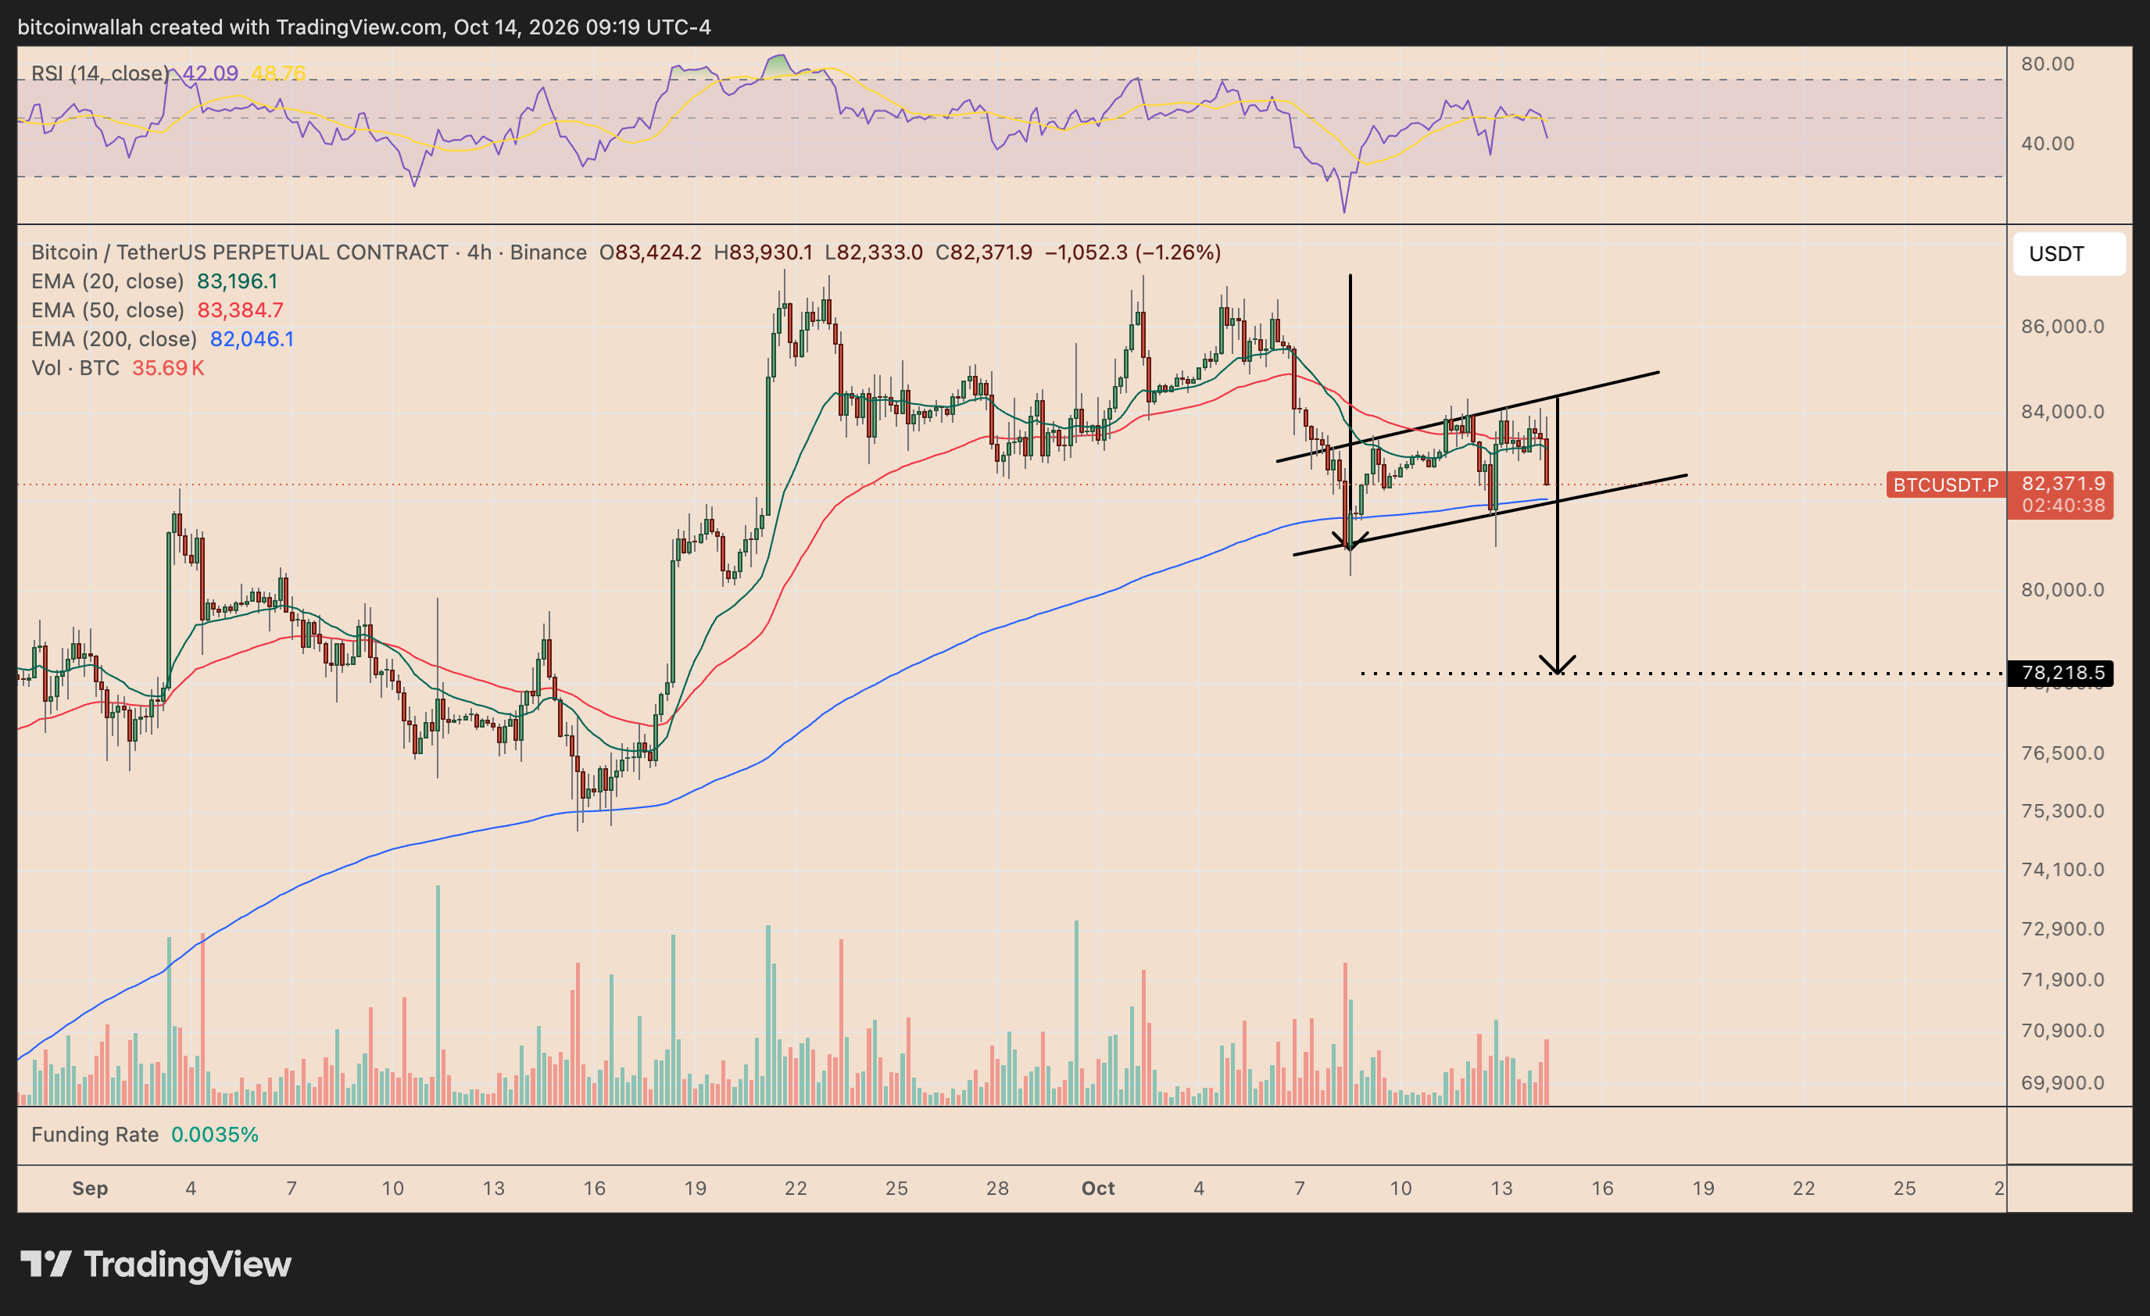This screenshot has height=1316, width=2150.
Task: Click the target price label 78,218.5
Action: coord(2060,673)
